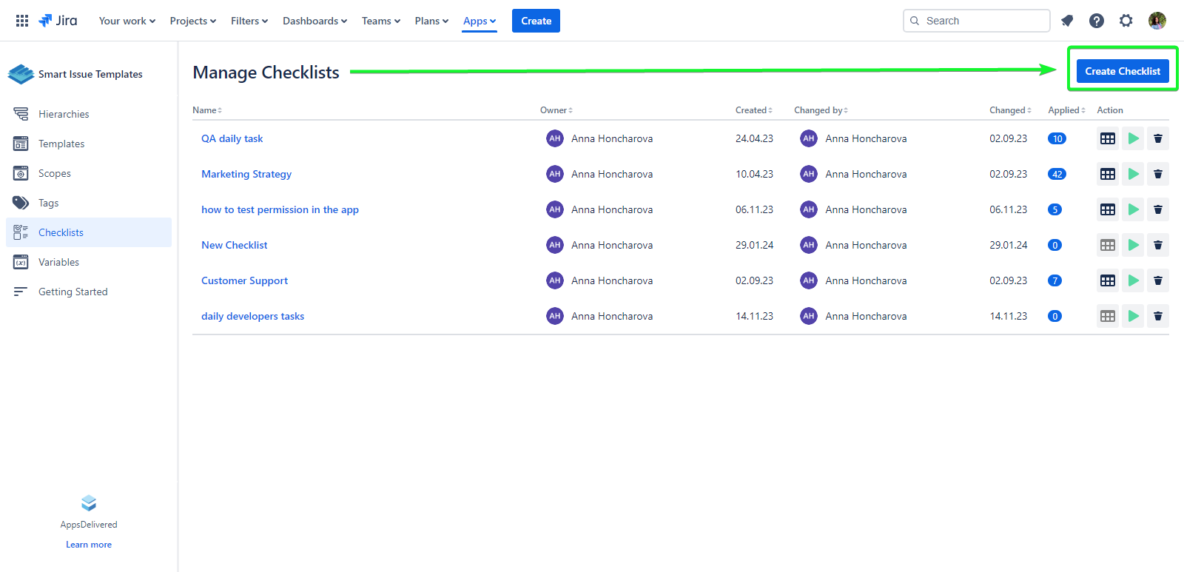
Task: Open the Jira app switcher grid
Action: tap(22, 21)
